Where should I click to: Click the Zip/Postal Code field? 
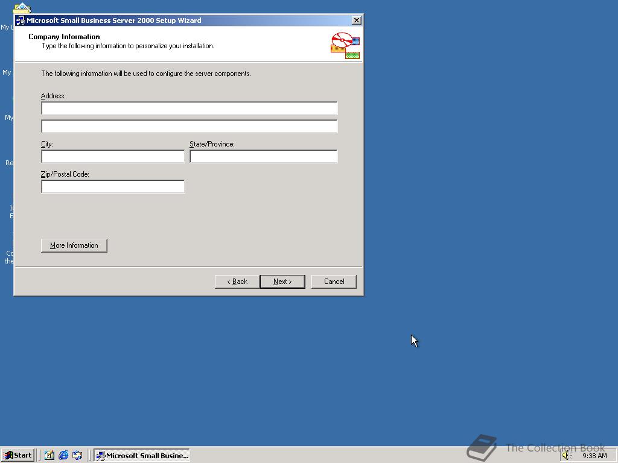coord(113,187)
